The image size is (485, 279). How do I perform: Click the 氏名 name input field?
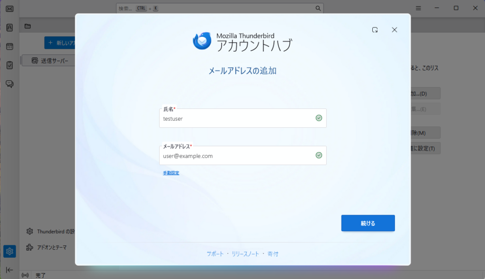point(237,119)
